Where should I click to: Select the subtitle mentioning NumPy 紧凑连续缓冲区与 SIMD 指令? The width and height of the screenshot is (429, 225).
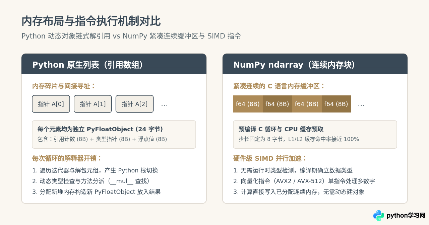(x=131, y=36)
